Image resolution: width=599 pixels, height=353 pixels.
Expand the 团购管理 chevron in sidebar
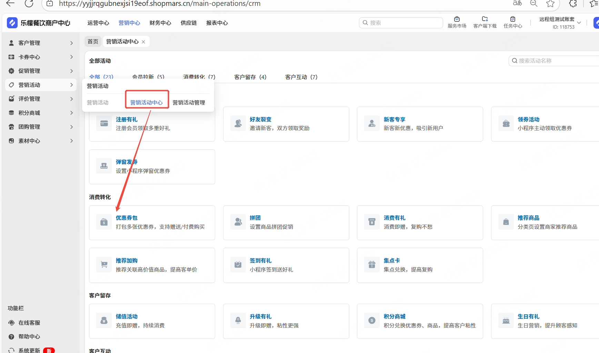point(71,127)
